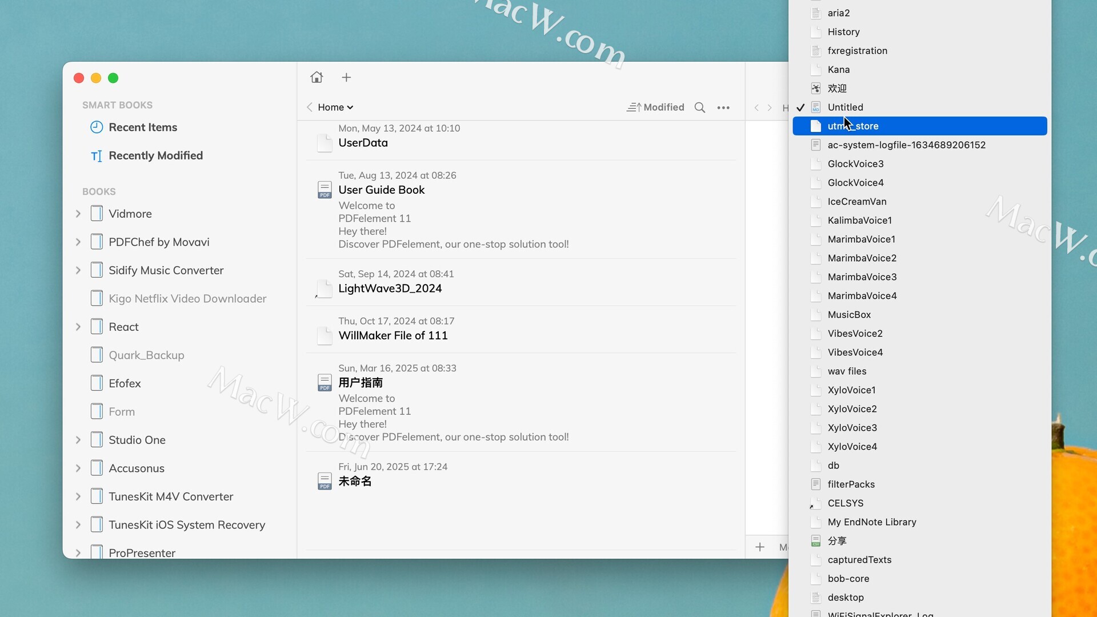Viewport: 1097px width, 617px height.
Task: Click the 未命名 PDF icon
Action: pos(325,481)
